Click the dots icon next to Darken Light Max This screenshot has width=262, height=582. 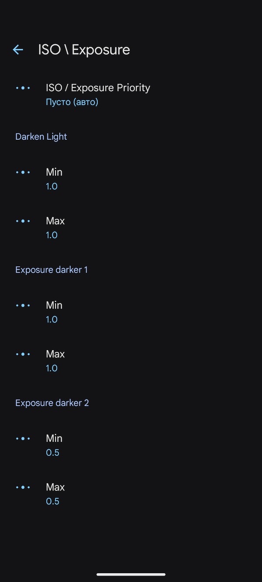tap(23, 221)
